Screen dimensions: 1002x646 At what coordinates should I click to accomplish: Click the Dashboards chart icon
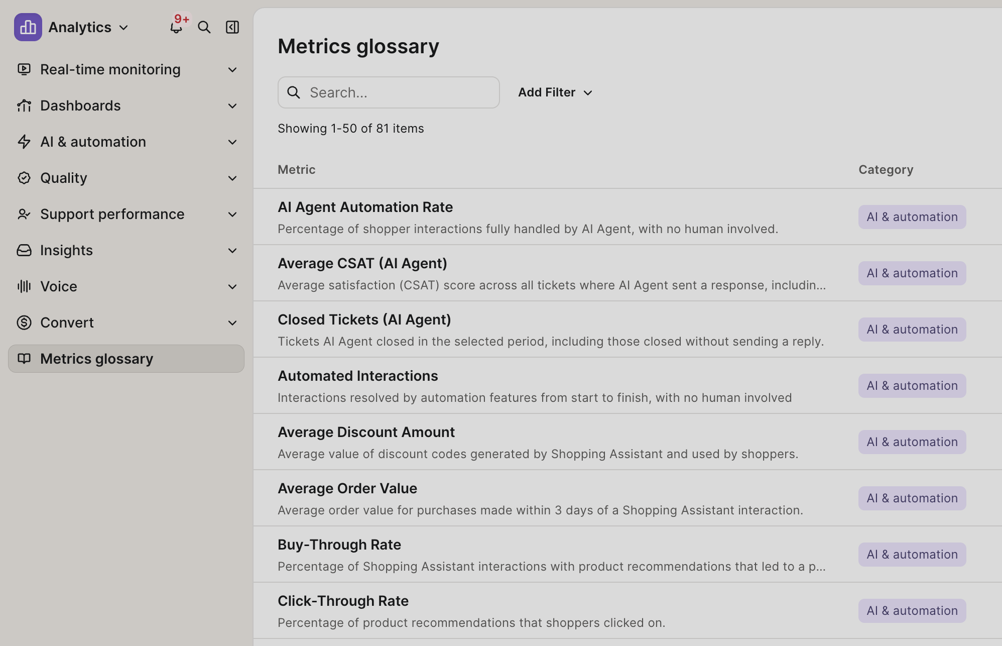[x=24, y=105]
